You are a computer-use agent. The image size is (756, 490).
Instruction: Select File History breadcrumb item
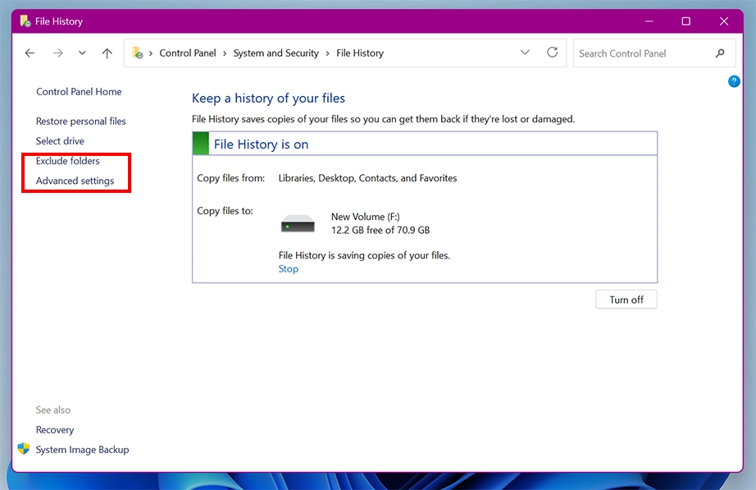coord(360,53)
